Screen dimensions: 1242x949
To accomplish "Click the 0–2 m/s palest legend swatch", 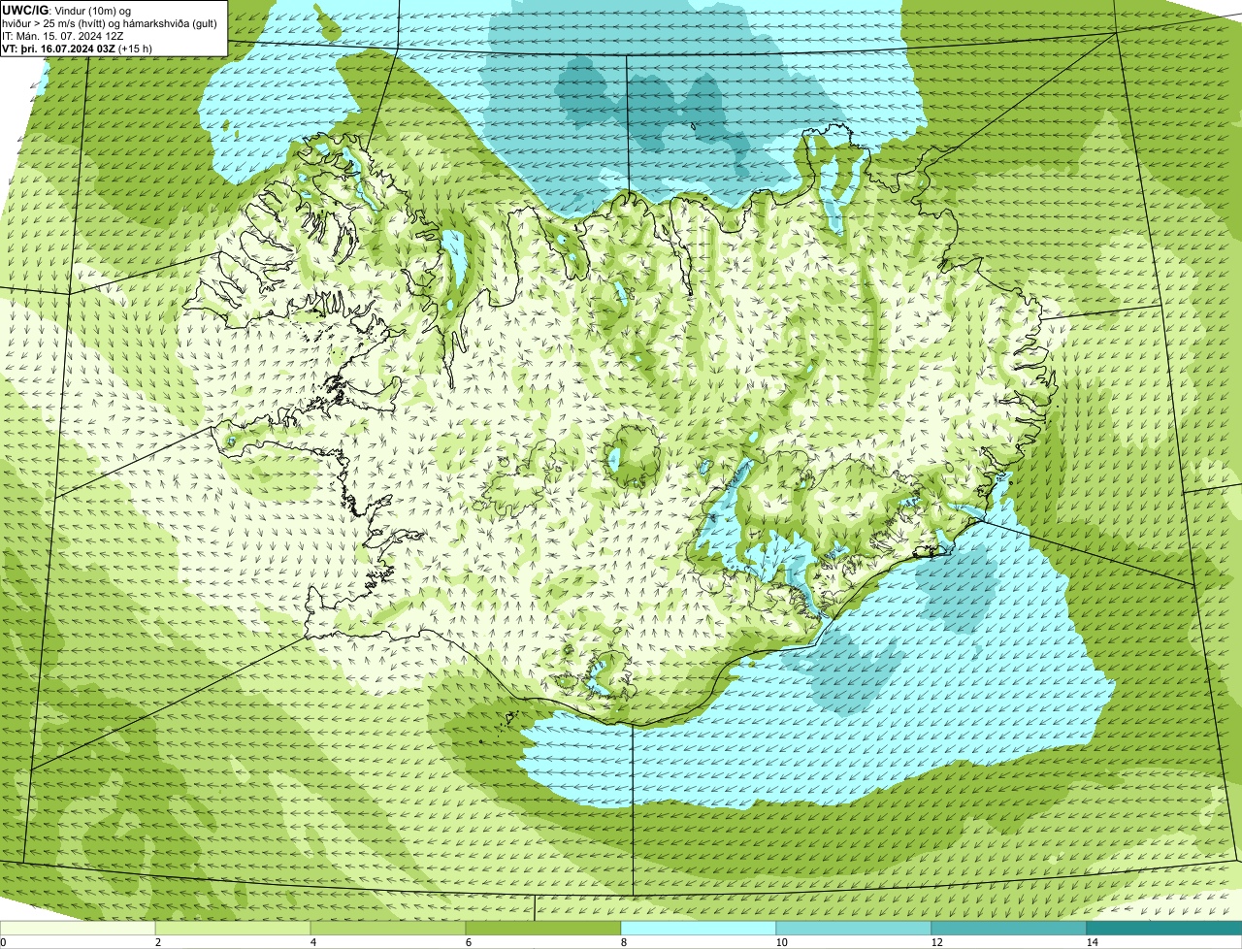I will point(78,929).
